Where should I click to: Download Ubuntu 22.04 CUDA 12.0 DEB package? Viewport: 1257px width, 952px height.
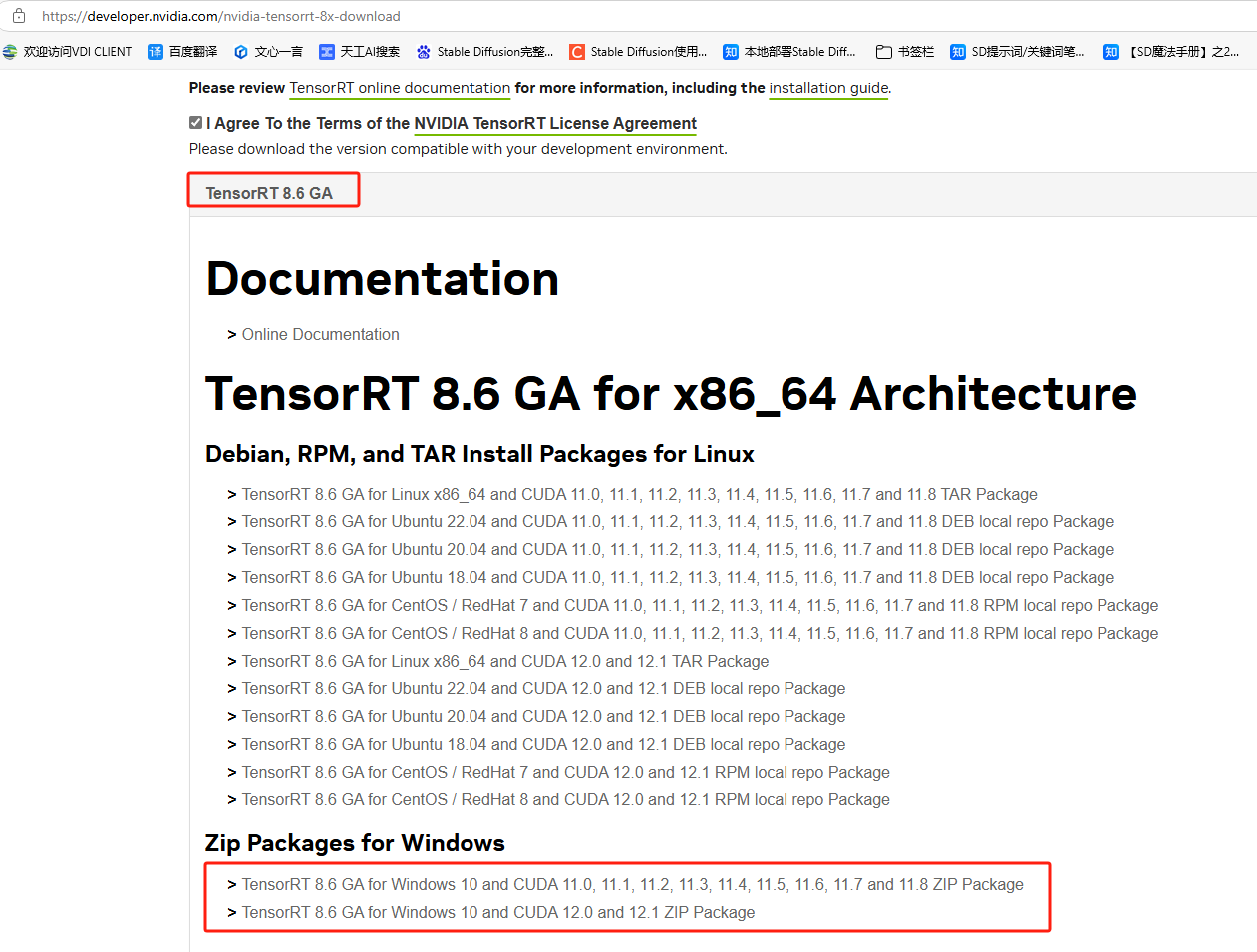tap(543, 689)
